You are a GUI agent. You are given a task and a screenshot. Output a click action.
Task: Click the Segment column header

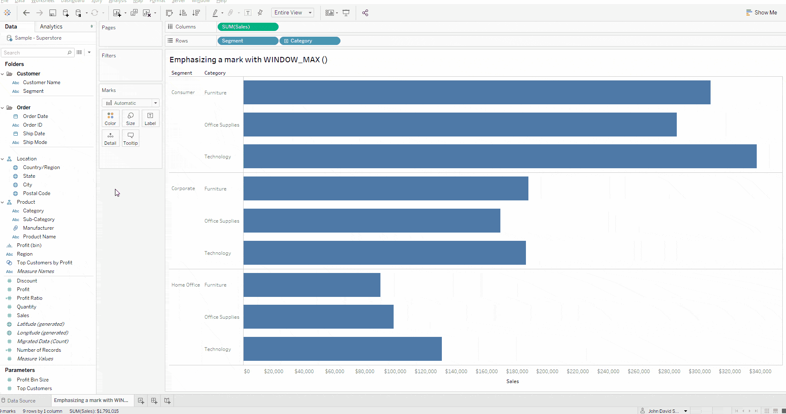(x=182, y=73)
